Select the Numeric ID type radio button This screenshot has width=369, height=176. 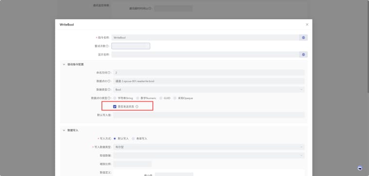138,98
